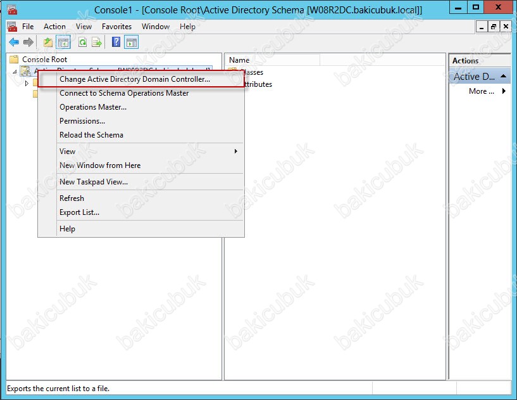Click the Export List toolbar icon
The image size is (517, 400).
point(97,42)
